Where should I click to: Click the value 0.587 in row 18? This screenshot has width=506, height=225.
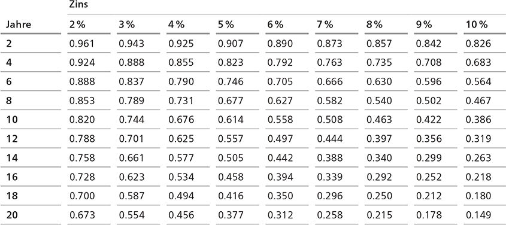tap(131, 196)
